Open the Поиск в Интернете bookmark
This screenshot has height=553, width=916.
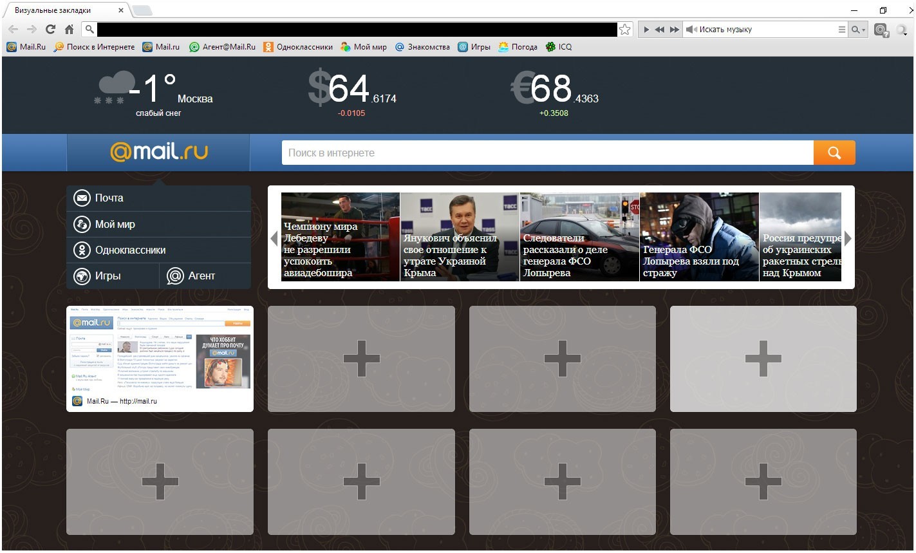95,47
